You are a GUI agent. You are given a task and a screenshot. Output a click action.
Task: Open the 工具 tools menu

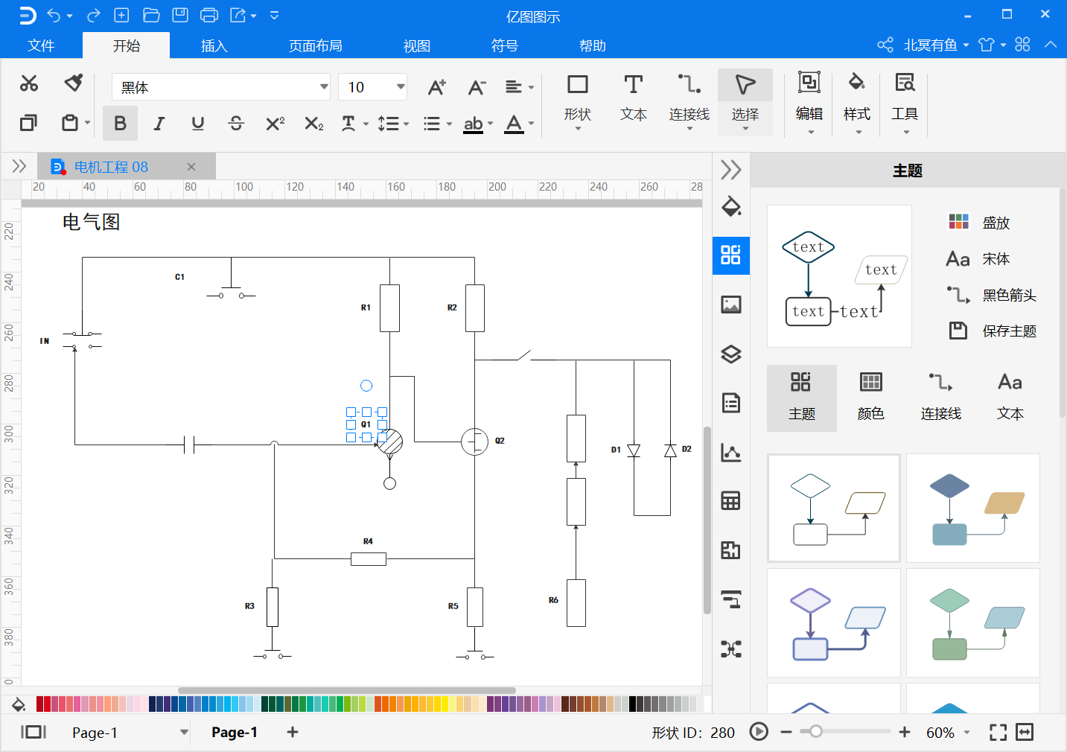pyautogui.click(x=905, y=102)
